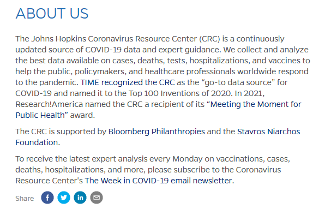325x209 pixels.
Task: Click the Top 100 Inventions of 2020 phrase
Action: coord(179,93)
